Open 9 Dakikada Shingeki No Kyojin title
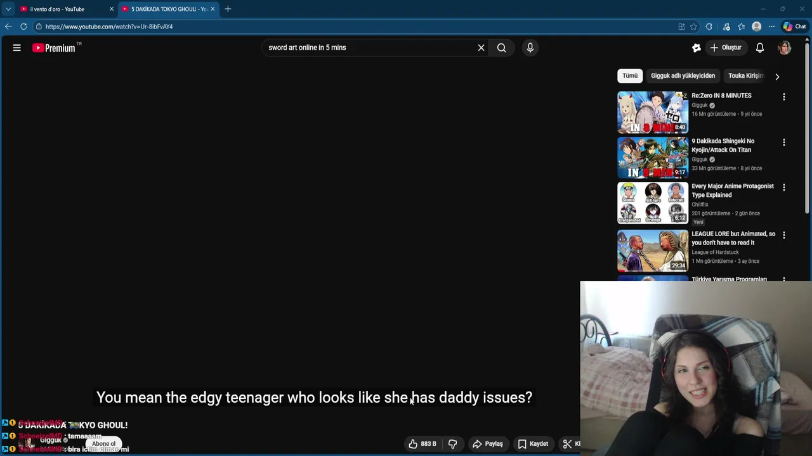 723,146
